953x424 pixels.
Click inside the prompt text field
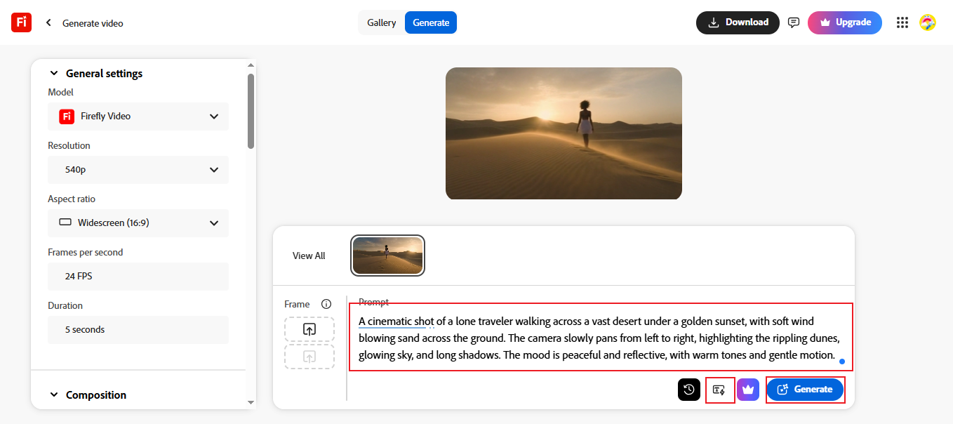tap(597, 337)
